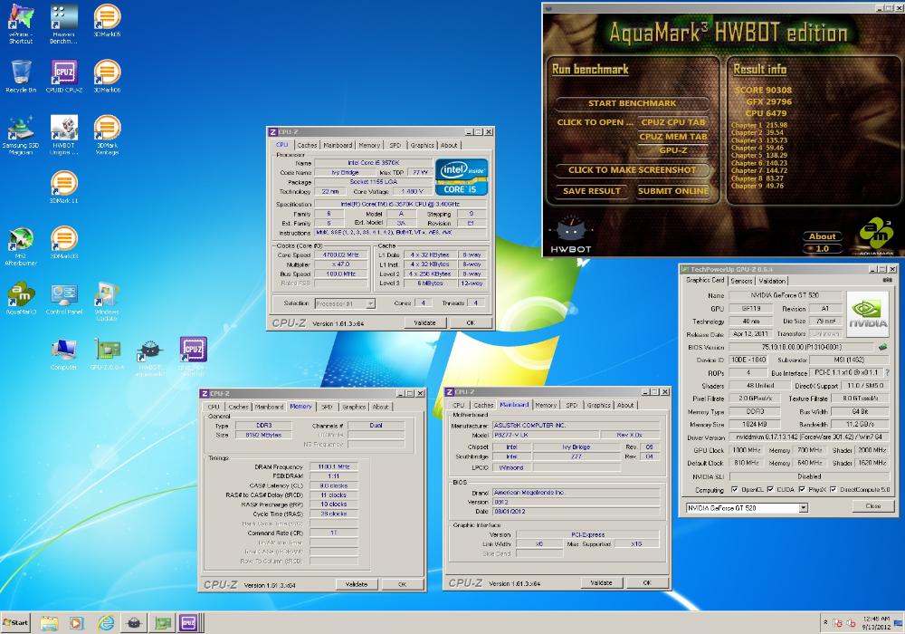905x634 pixels.
Task: Show hidden system tray icons
Action: click(x=824, y=622)
